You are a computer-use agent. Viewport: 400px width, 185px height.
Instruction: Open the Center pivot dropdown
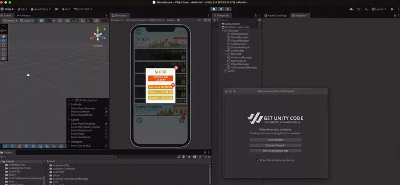(10, 21)
